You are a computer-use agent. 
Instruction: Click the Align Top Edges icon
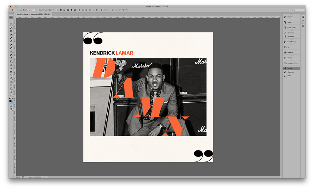point(57,10)
